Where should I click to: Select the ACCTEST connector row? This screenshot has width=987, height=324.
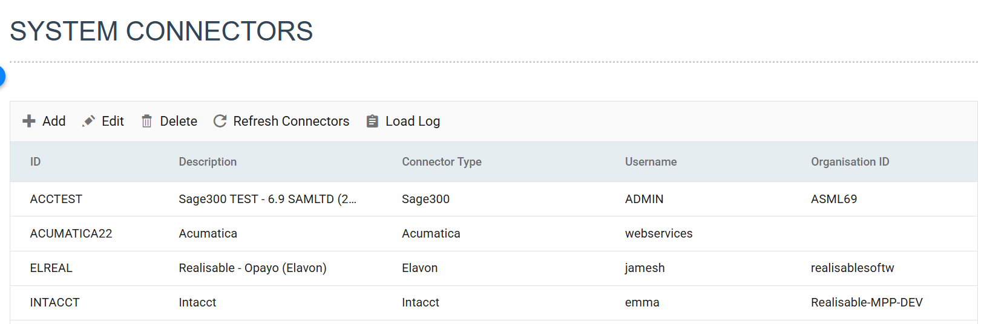pyautogui.click(x=56, y=199)
